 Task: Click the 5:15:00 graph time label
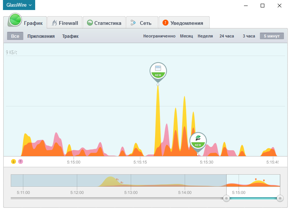[74, 162]
